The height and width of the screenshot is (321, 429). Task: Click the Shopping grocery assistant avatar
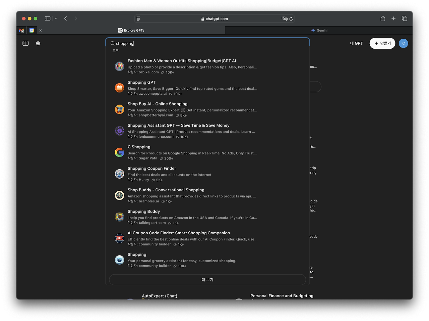pos(119,260)
